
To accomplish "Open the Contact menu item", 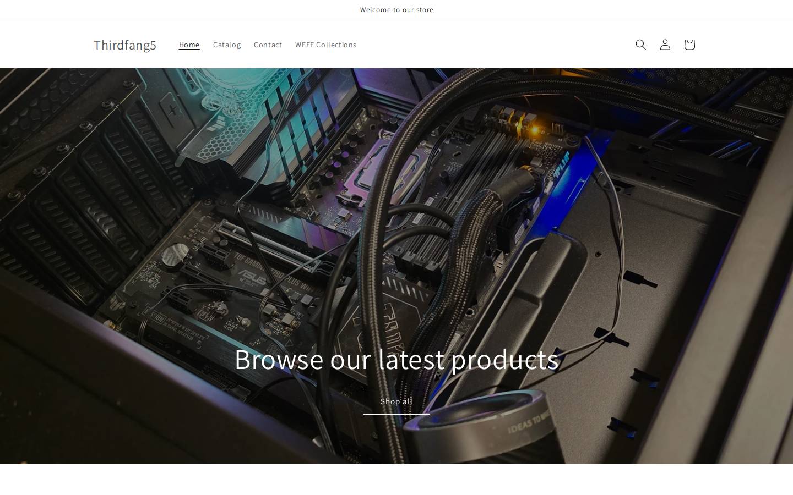I will (268, 45).
